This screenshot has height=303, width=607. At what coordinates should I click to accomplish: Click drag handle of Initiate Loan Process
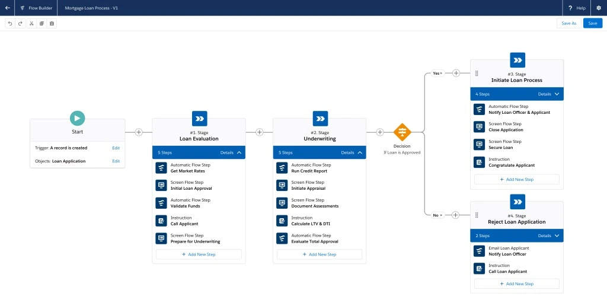pos(477,74)
